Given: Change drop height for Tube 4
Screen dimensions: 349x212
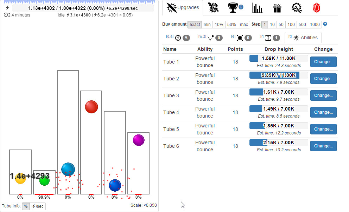Looking at the screenshot, I should 323,112.
